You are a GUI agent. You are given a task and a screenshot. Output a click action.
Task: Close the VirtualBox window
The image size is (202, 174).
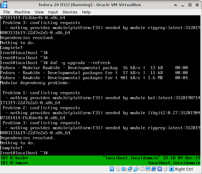pos(197,5)
